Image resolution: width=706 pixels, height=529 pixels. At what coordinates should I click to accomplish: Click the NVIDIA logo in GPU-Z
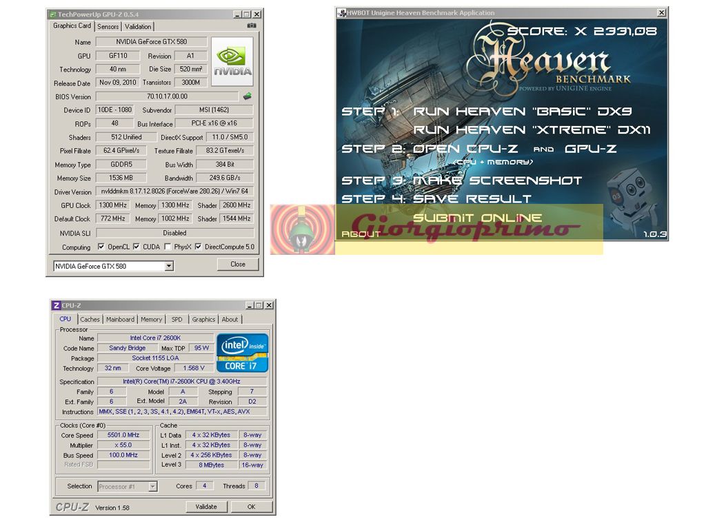point(232,61)
